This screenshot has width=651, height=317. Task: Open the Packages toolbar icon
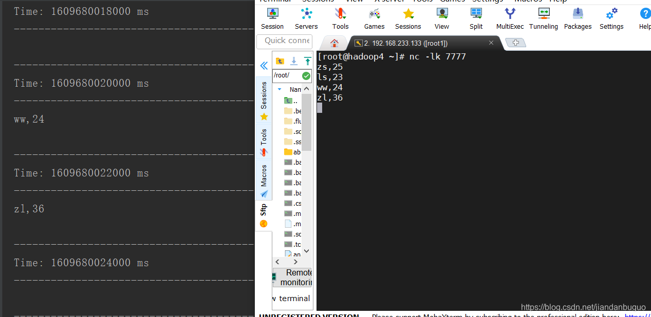point(578,18)
